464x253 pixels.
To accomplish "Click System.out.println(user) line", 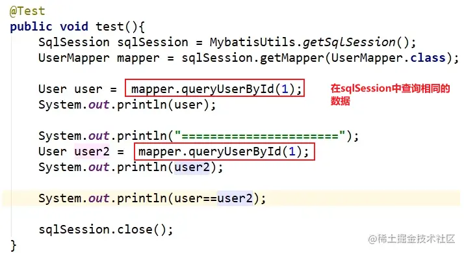I will (127, 105).
